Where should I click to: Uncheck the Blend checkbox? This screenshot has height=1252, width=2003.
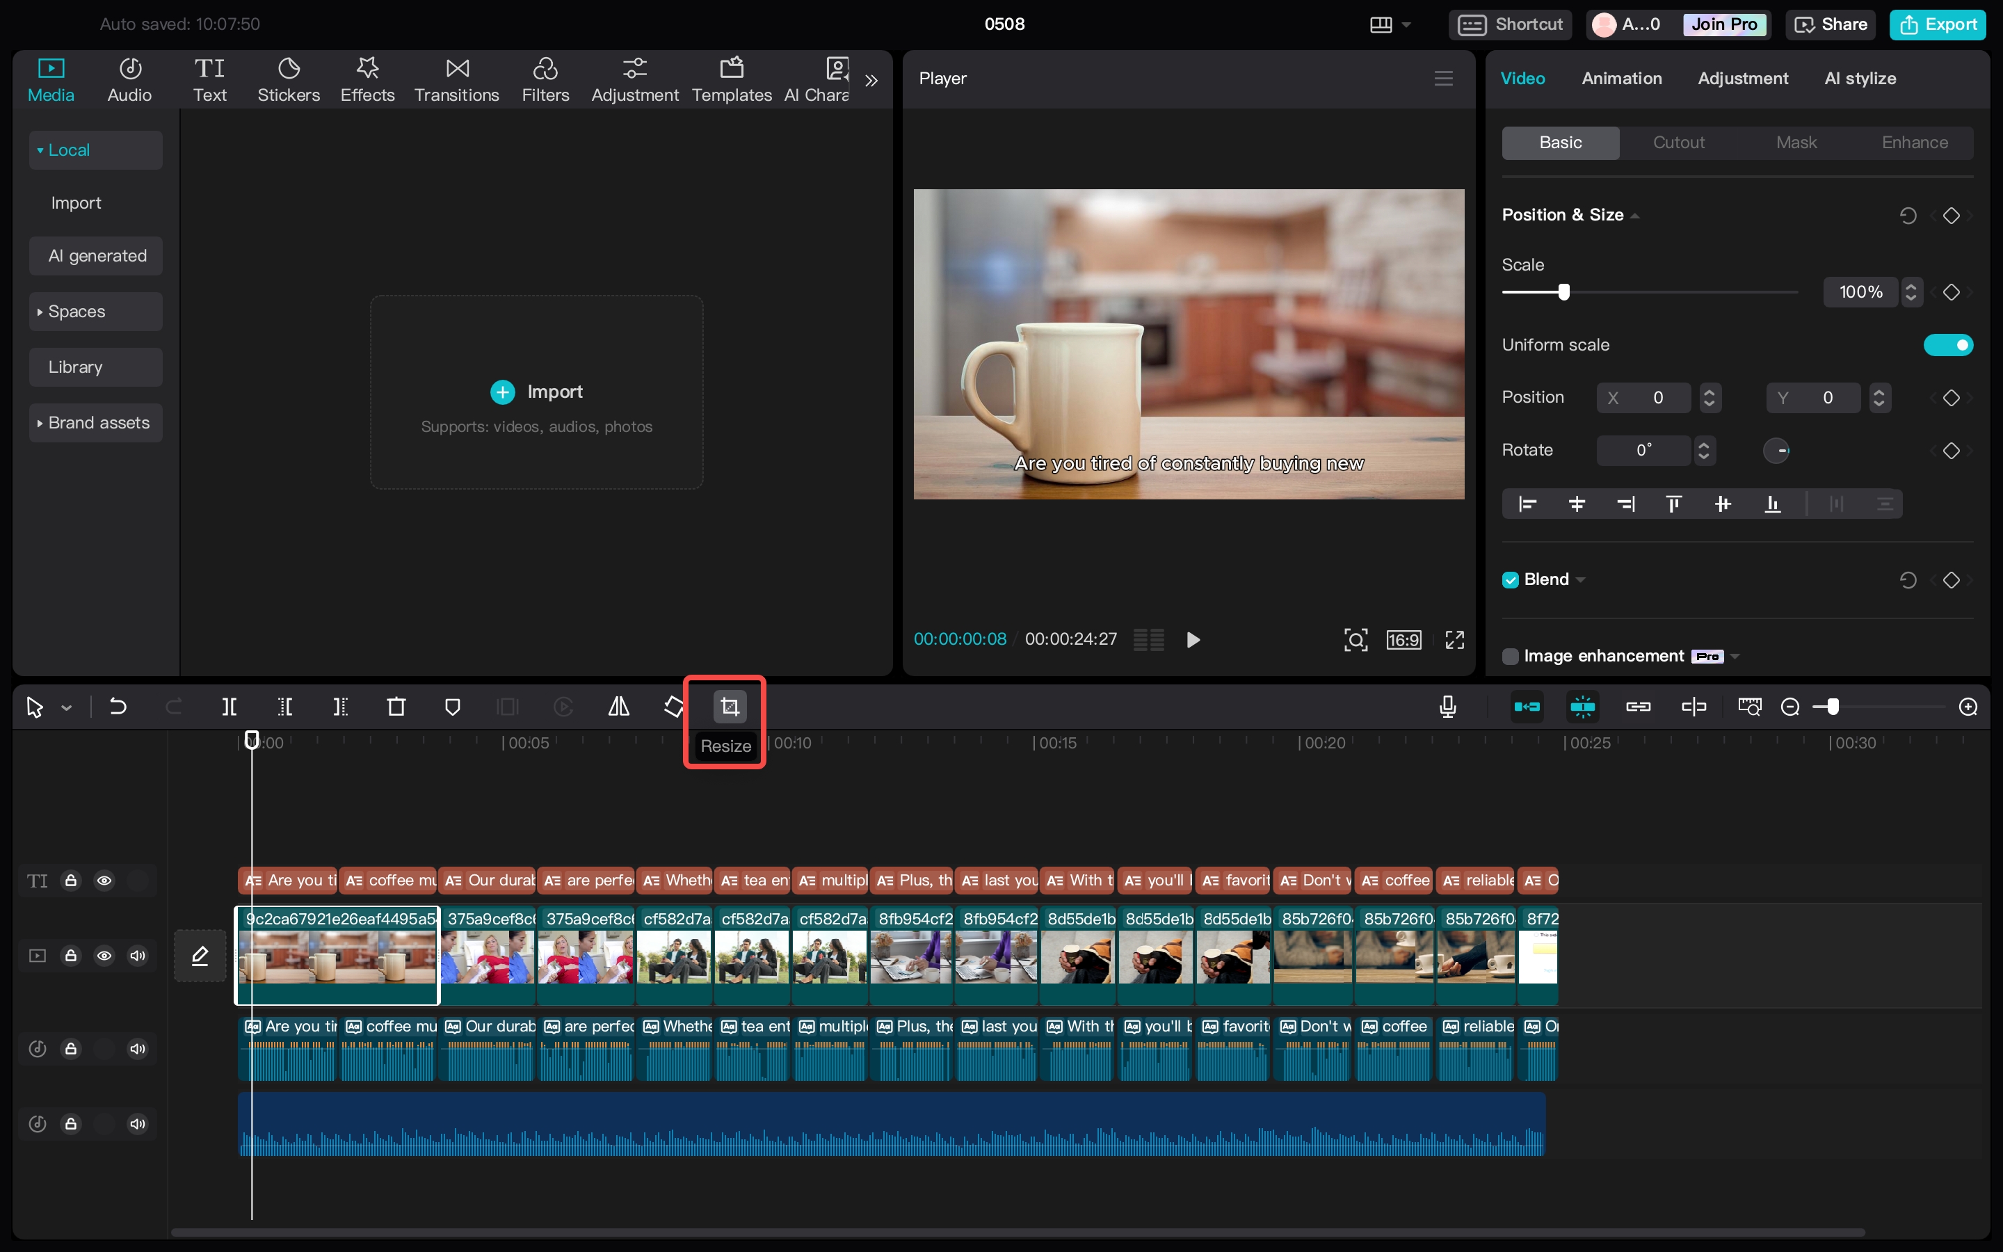click(1509, 579)
